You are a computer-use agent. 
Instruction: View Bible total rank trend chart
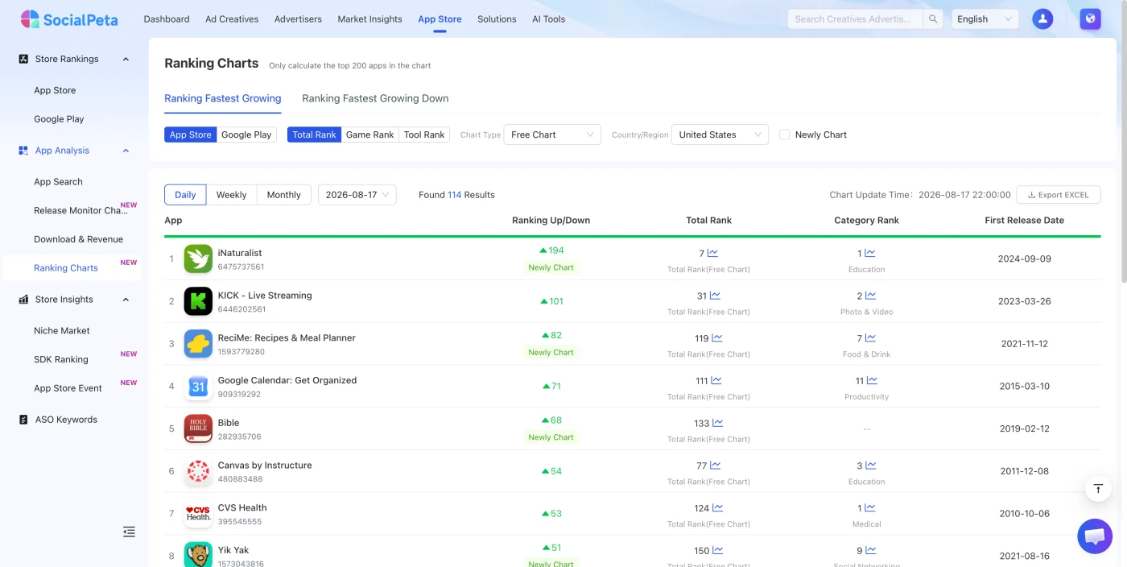(x=718, y=423)
